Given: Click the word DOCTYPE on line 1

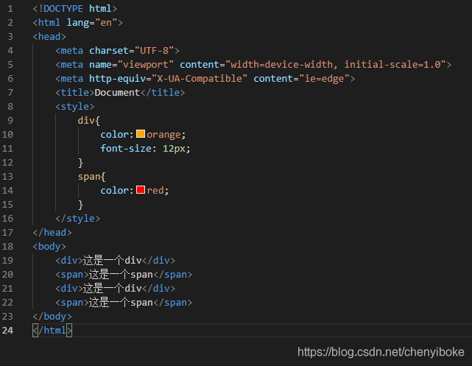Looking at the screenshot, I should tap(63, 9).
